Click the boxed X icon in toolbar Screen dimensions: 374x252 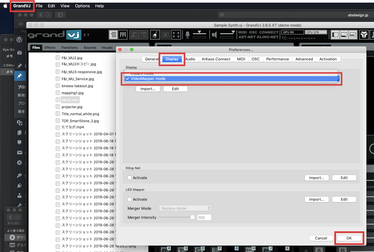[x=165, y=35]
